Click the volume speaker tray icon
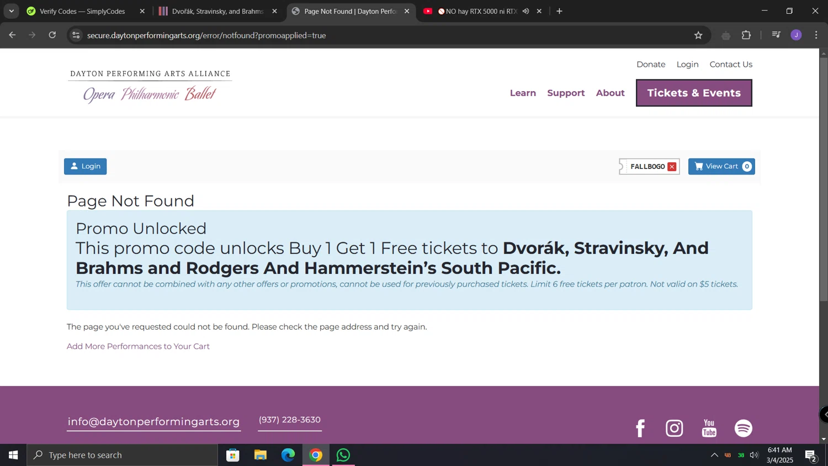Image resolution: width=828 pixels, height=466 pixels. pyautogui.click(x=754, y=455)
